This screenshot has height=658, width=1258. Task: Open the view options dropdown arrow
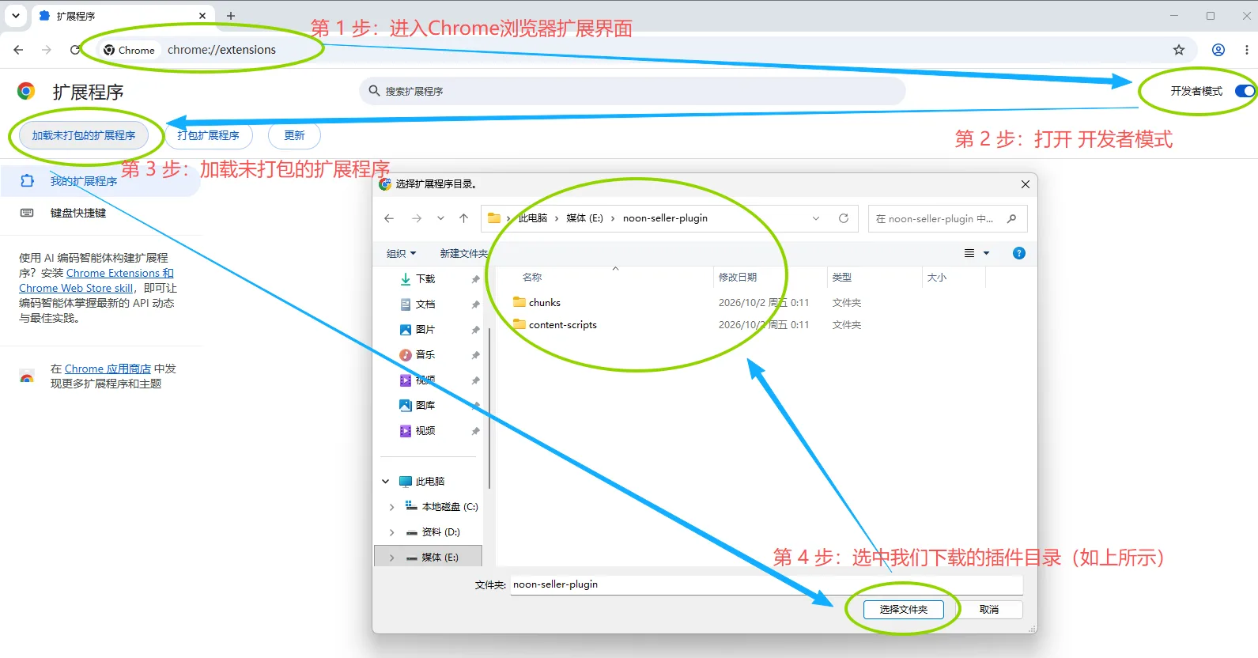click(x=986, y=253)
